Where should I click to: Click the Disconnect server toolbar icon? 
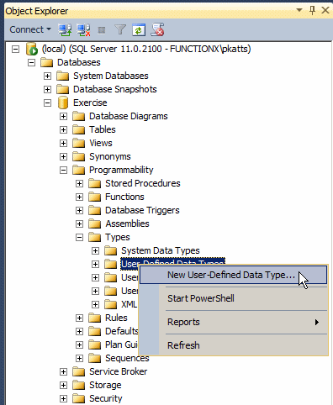(83, 29)
